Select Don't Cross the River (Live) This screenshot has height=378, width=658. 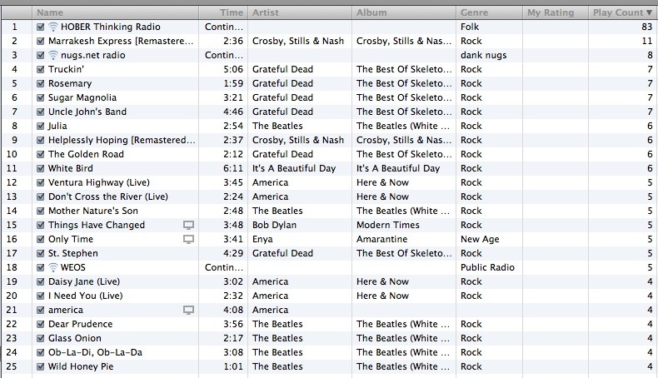pos(108,196)
